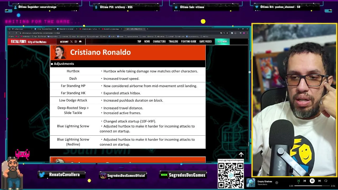Viewport: 338px width, 190px height.
Task: Open the Instagram icon in site header
Action: click(x=76, y=42)
